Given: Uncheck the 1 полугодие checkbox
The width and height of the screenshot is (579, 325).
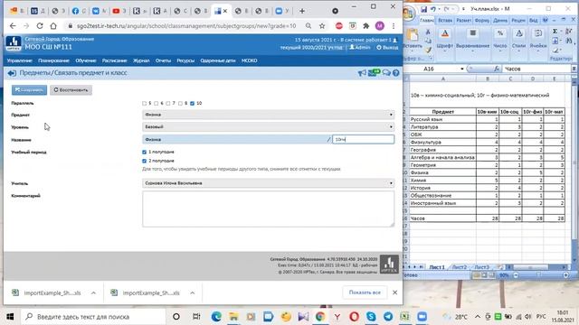Looking at the screenshot, I should click(x=145, y=152).
